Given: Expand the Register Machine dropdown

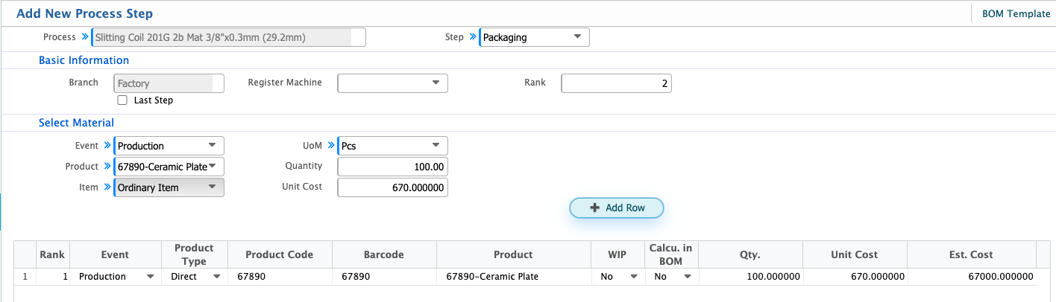Looking at the screenshot, I should 393,83.
